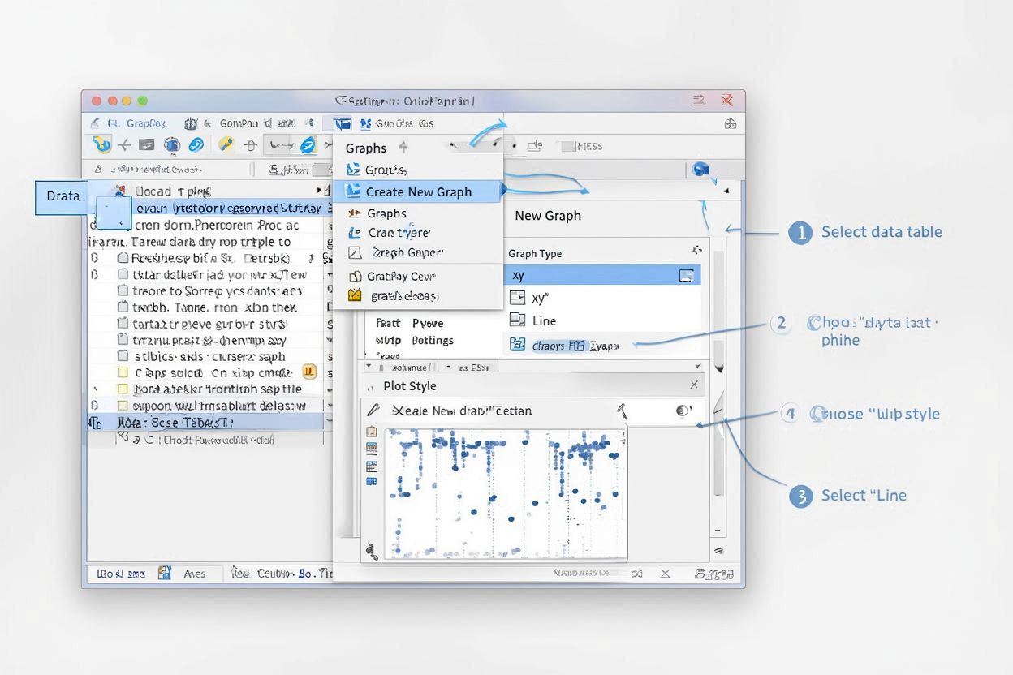Click the yellow pencil toolbar icon
The image size is (1013, 675).
(x=226, y=145)
